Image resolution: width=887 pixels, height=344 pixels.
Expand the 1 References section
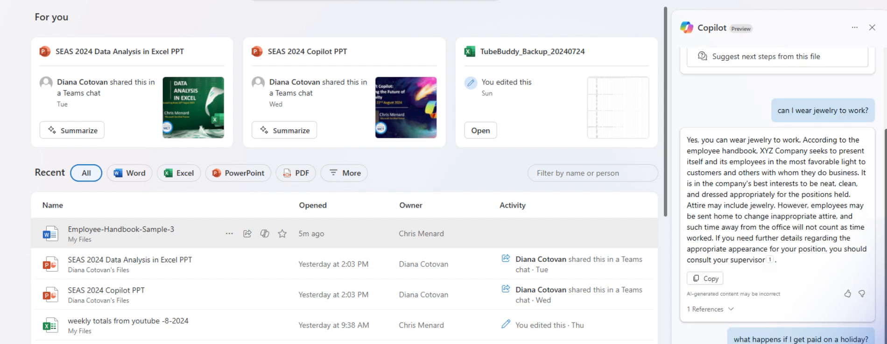pyautogui.click(x=710, y=309)
